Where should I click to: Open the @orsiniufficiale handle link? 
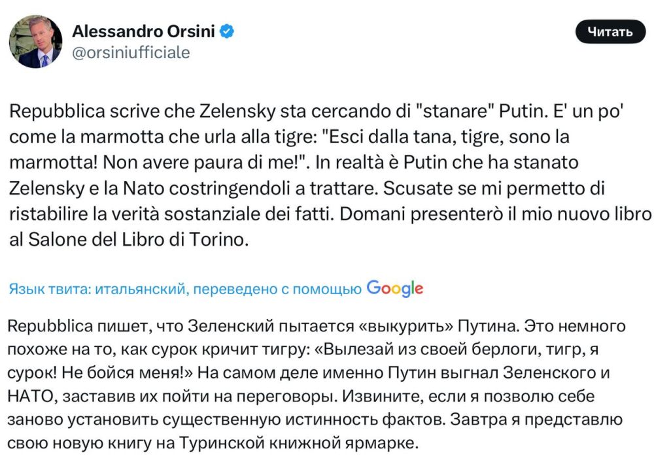click(x=130, y=52)
